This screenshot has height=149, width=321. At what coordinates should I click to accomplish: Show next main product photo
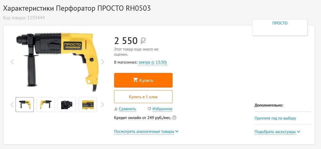[103, 62]
